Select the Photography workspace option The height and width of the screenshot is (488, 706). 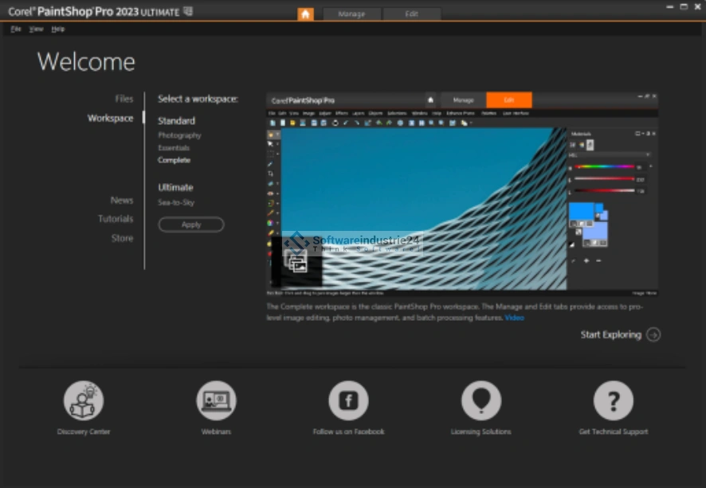(x=179, y=135)
